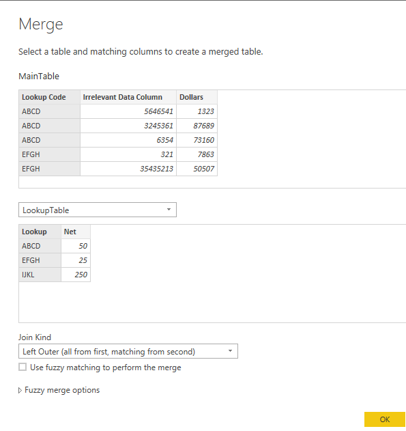The image size is (406, 431).
Task: Click cell with value 6354
Action: click(128, 140)
